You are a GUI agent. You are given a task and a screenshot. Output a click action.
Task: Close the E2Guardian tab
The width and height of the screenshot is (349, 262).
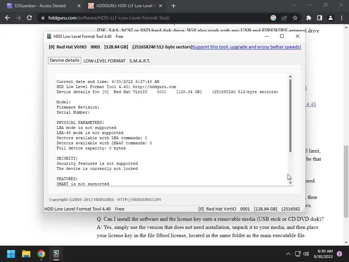(x=79, y=6)
